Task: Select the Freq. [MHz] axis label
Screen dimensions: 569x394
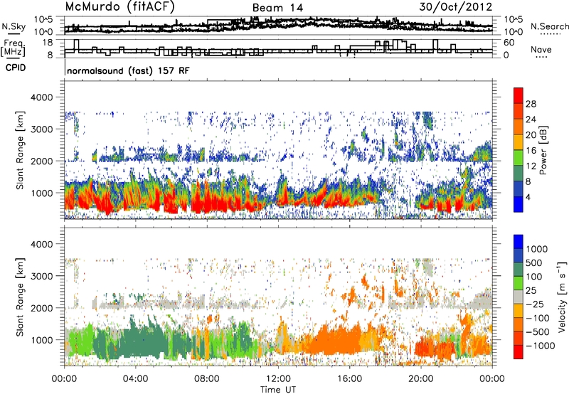Action: coord(13,48)
